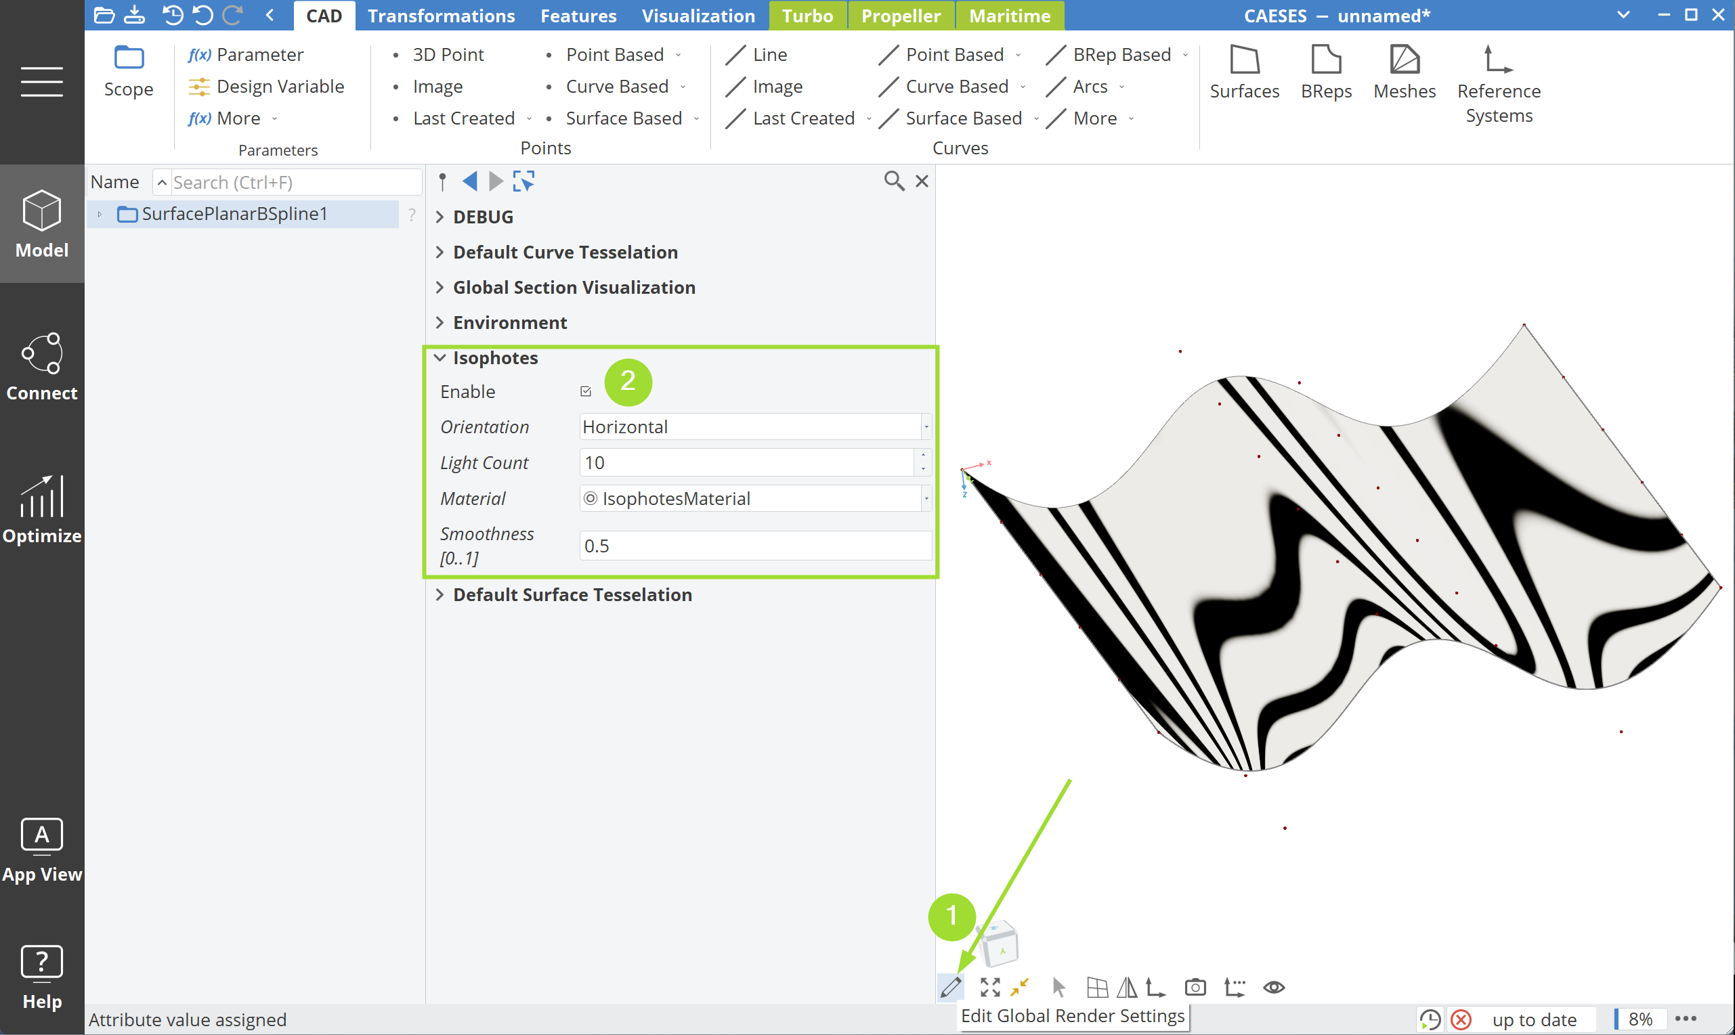Click the history restore icon in title bar
The image size is (1735, 1035).
click(172, 15)
